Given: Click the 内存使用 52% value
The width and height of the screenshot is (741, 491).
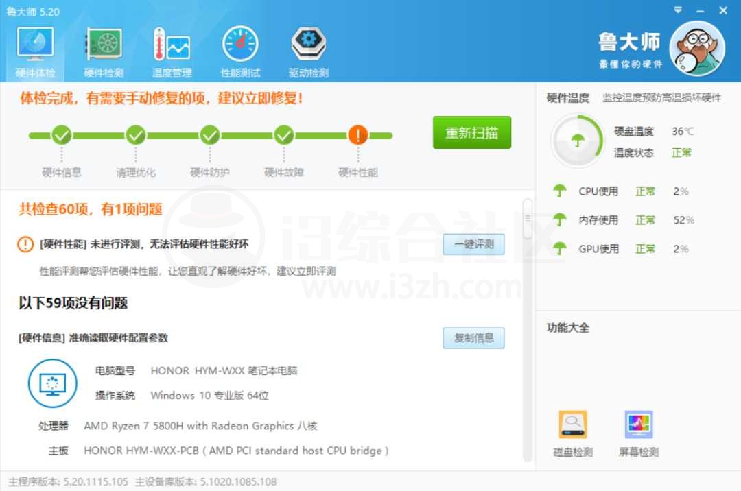Looking at the screenshot, I should pyautogui.click(x=684, y=220).
